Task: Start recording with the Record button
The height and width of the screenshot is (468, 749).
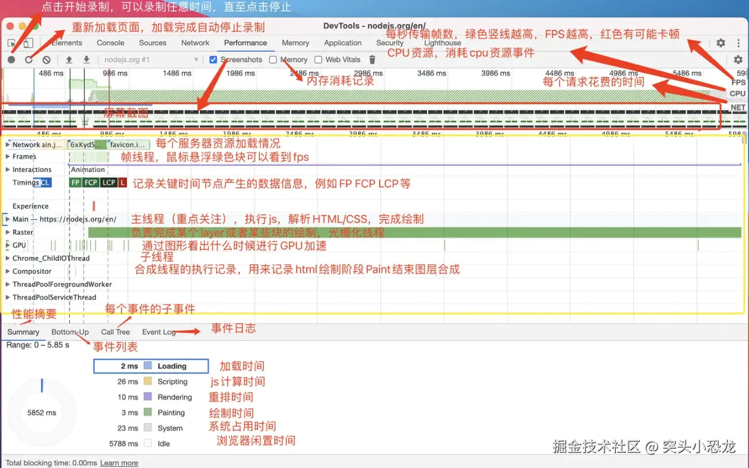Action: click(x=12, y=60)
